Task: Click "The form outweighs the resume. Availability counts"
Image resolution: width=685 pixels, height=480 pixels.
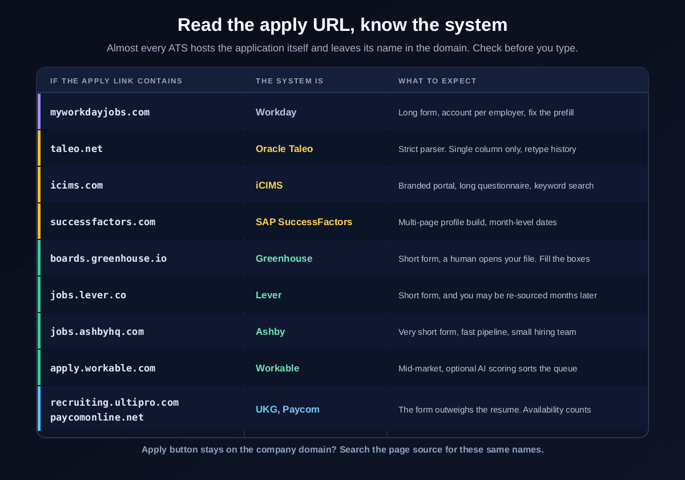Action: click(x=494, y=410)
